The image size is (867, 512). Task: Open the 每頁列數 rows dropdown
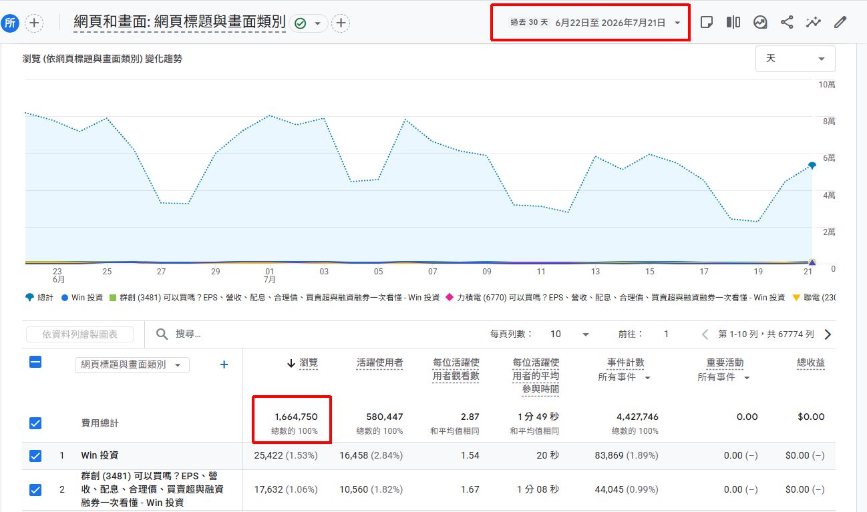[569, 334]
